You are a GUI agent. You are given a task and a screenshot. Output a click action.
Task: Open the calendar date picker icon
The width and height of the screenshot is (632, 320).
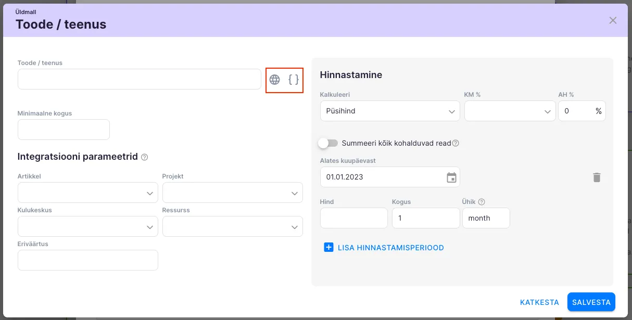pyautogui.click(x=451, y=177)
